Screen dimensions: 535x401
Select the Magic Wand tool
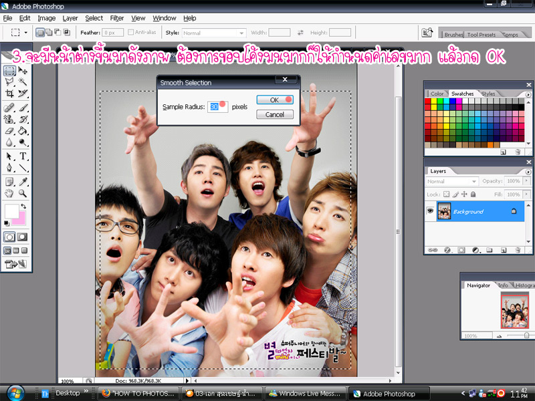click(x=23, y=82)
